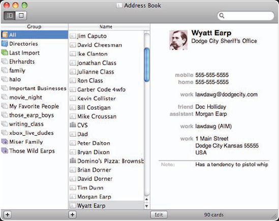Click Wyatt Earp's photo thumbnail
The image size is (279, 221).
178,40
